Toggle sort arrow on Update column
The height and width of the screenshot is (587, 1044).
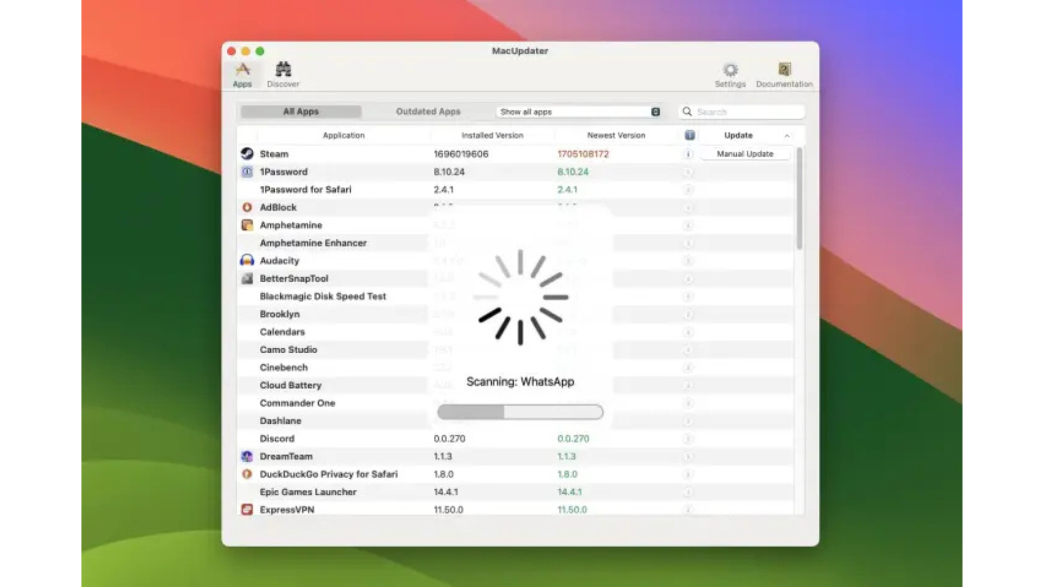coord(787,135)
